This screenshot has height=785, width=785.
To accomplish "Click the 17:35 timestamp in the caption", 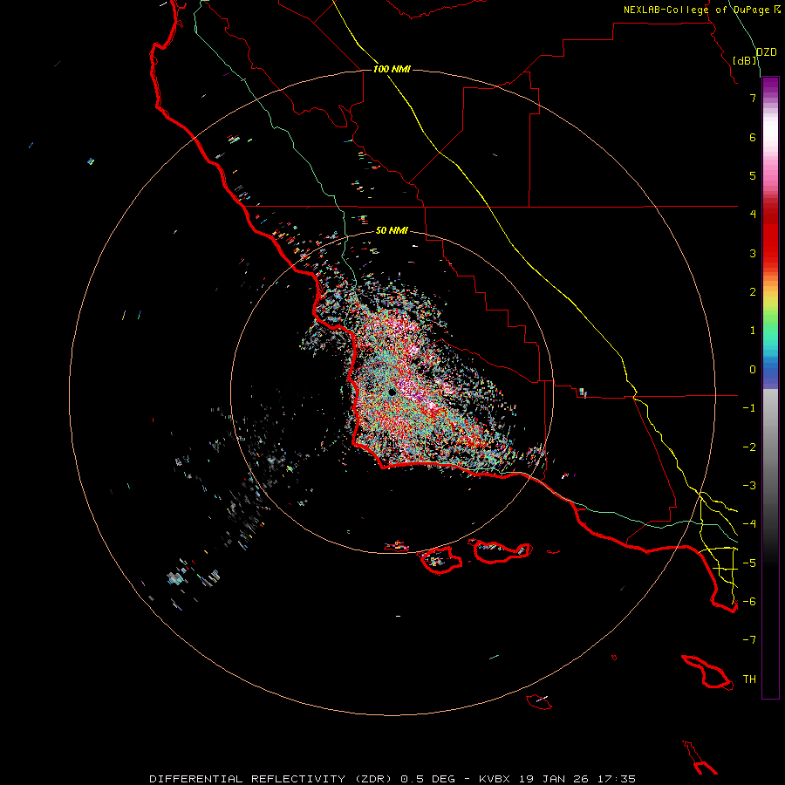I will (617, 779).
